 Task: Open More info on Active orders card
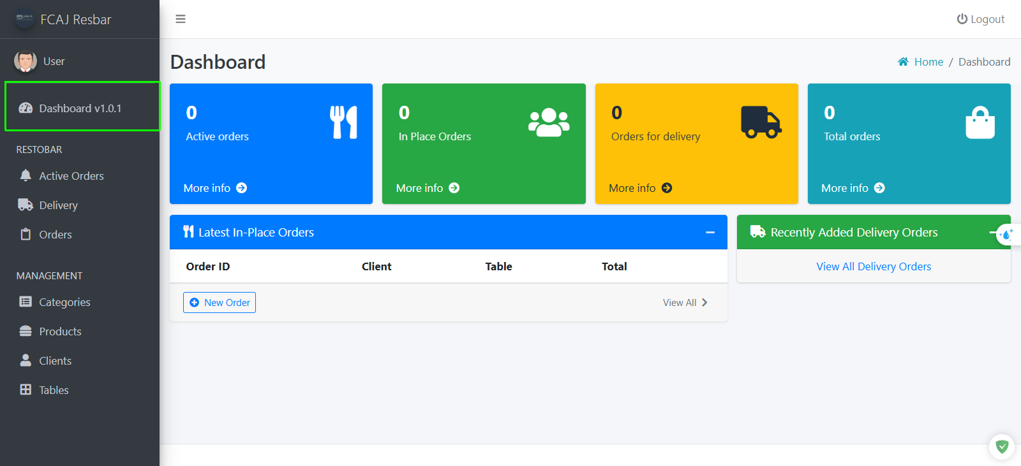pyautogui.click(x=215, y=188)
